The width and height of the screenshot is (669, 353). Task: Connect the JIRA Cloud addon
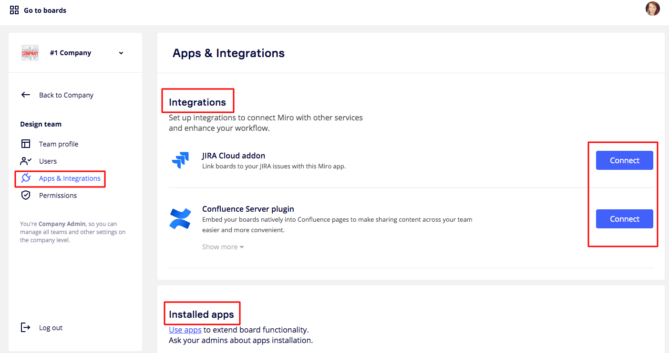point(624,160)
